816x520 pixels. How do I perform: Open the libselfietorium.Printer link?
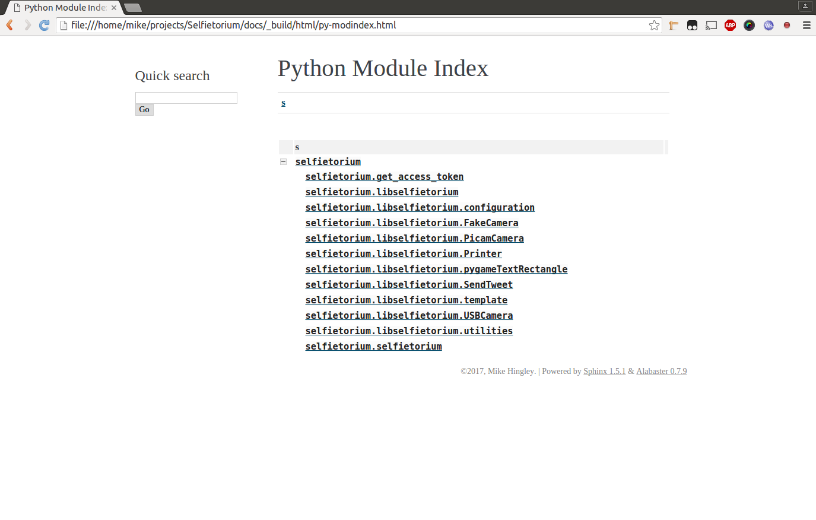coord(404,254)
